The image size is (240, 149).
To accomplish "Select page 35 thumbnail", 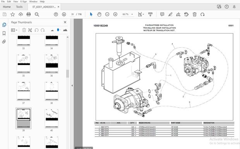I will [23, 64].
